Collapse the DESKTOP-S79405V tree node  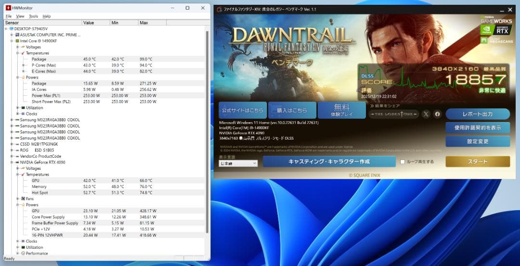pyautogui.click(x=6, y=29)
